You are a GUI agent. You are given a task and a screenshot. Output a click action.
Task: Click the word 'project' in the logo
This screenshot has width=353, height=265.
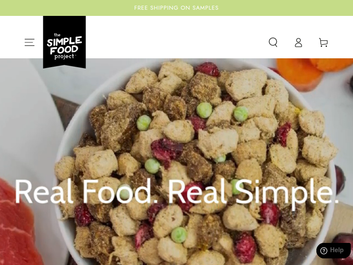click(64, 57)
